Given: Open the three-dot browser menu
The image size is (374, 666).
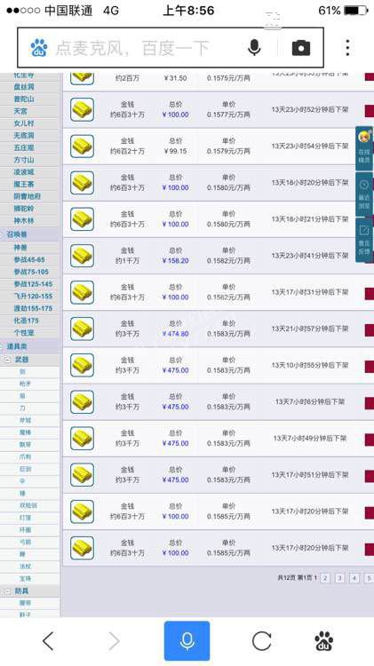Looking at the screenshot, I should [347, 48].
